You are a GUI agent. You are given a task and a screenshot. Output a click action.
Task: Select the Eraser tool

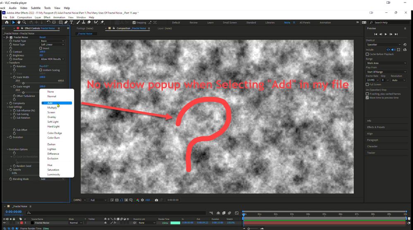pos(89,22)
